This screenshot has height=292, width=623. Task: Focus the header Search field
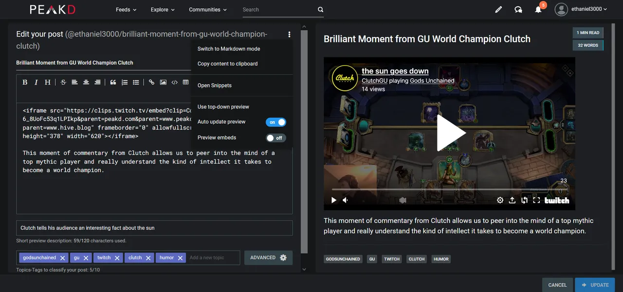click(x=279, y=9)
